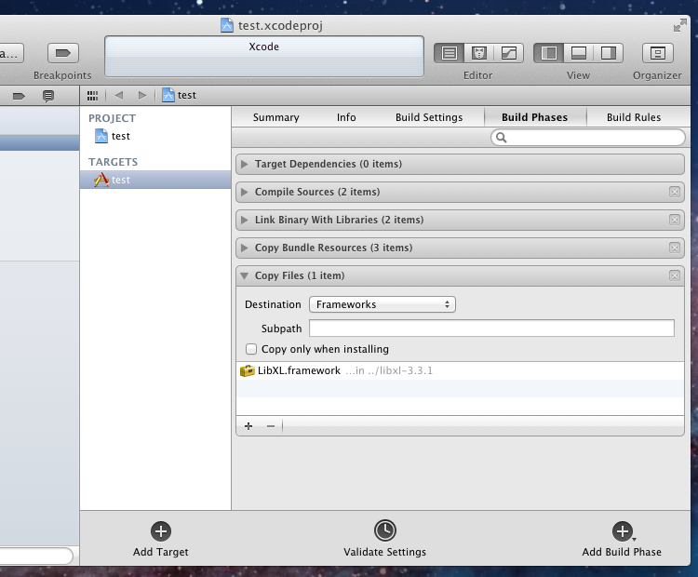This screenshot has height=577, width=698.
Task: Collapse the Copy Files phase
Action: pyautogui.click(x=244, y=276)
